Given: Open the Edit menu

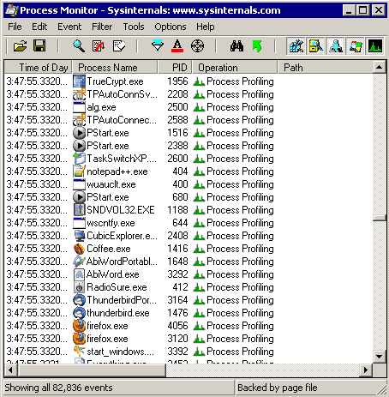Looking at the screenshot, I should [39, 27].
